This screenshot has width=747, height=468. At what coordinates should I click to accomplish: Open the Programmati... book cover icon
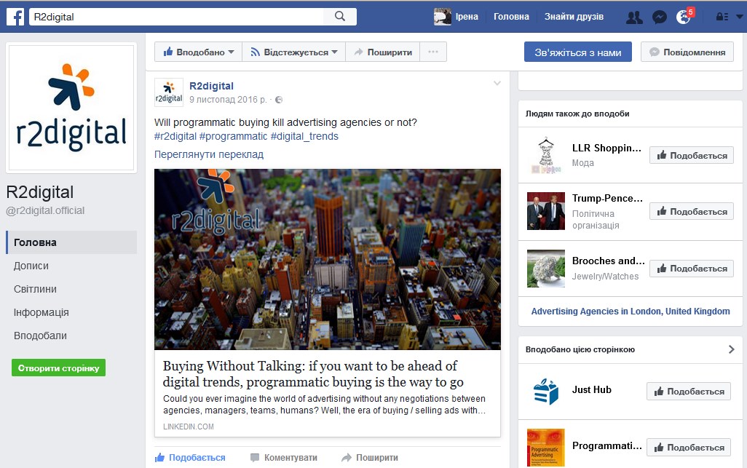[x=546, y=448]
